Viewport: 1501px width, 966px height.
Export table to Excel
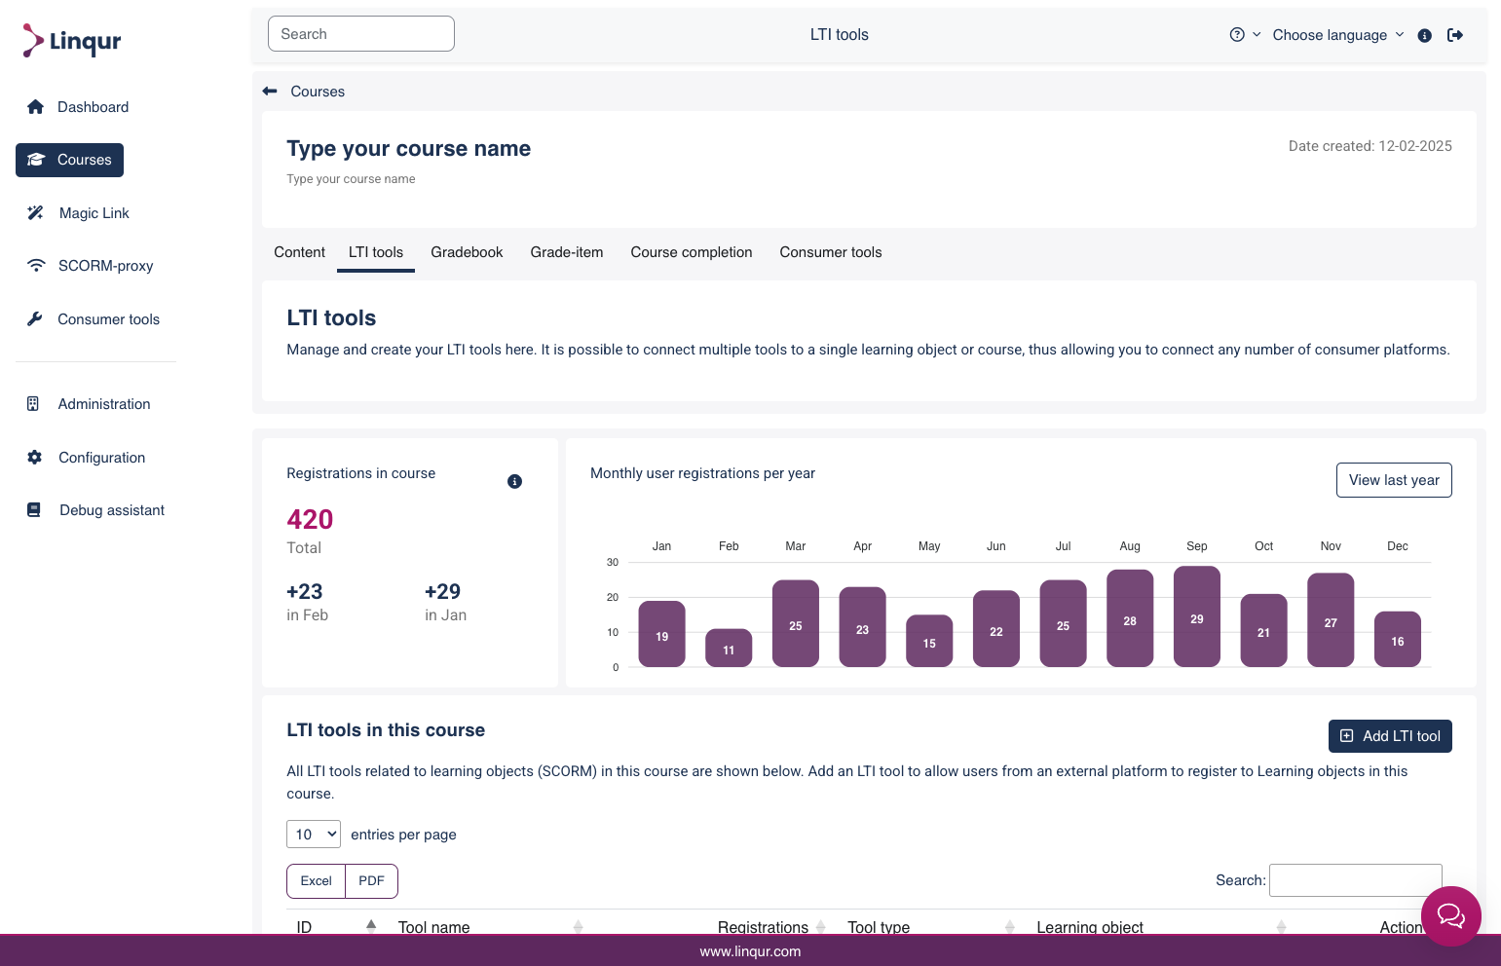pos(316,881)
